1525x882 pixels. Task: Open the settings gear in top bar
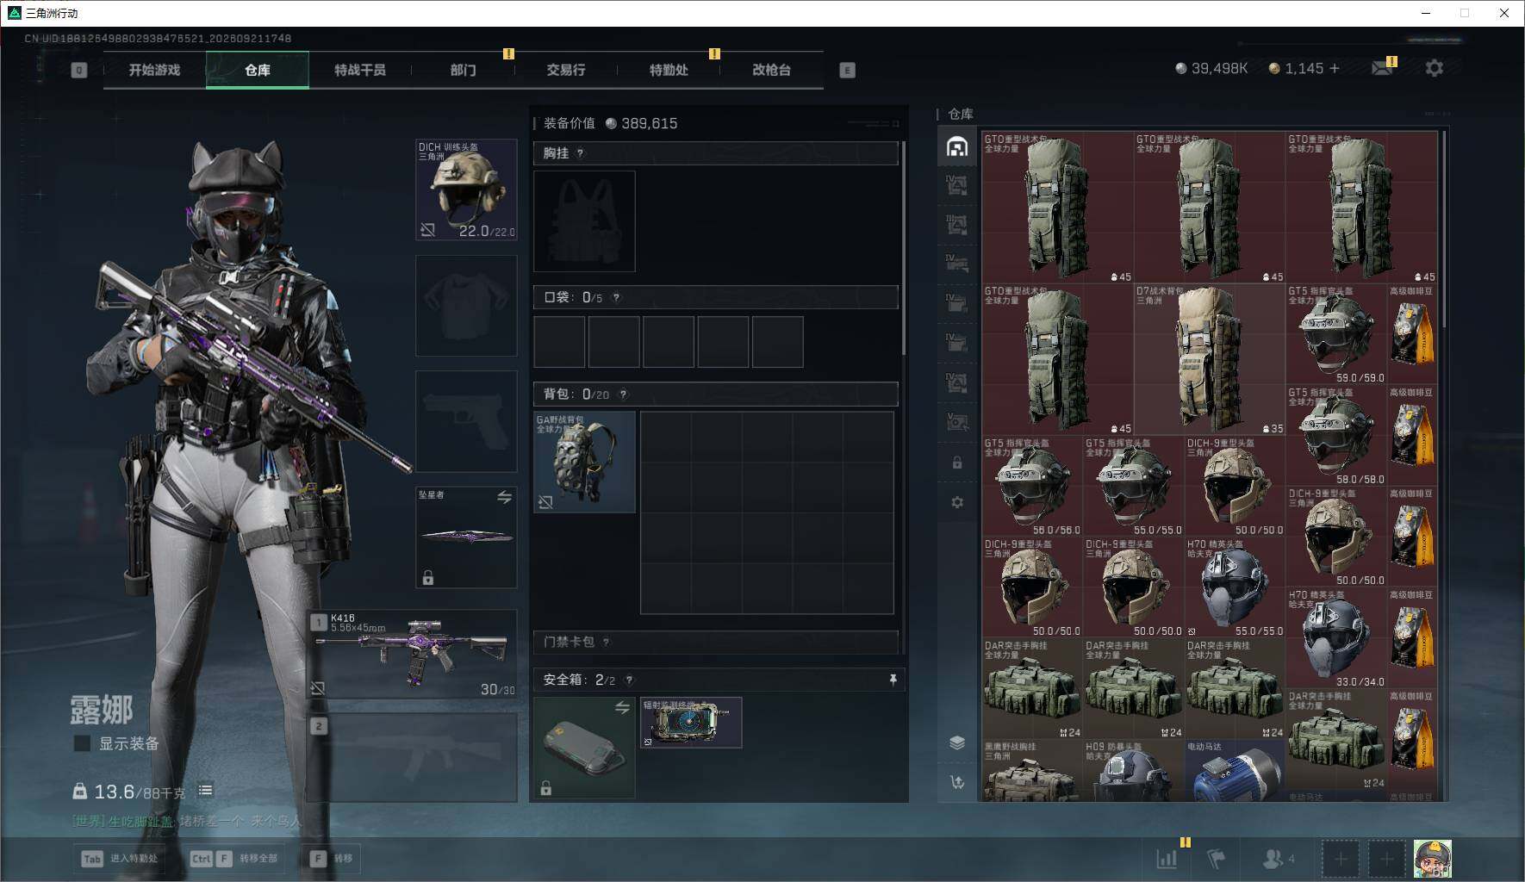tap(1434, 68)
